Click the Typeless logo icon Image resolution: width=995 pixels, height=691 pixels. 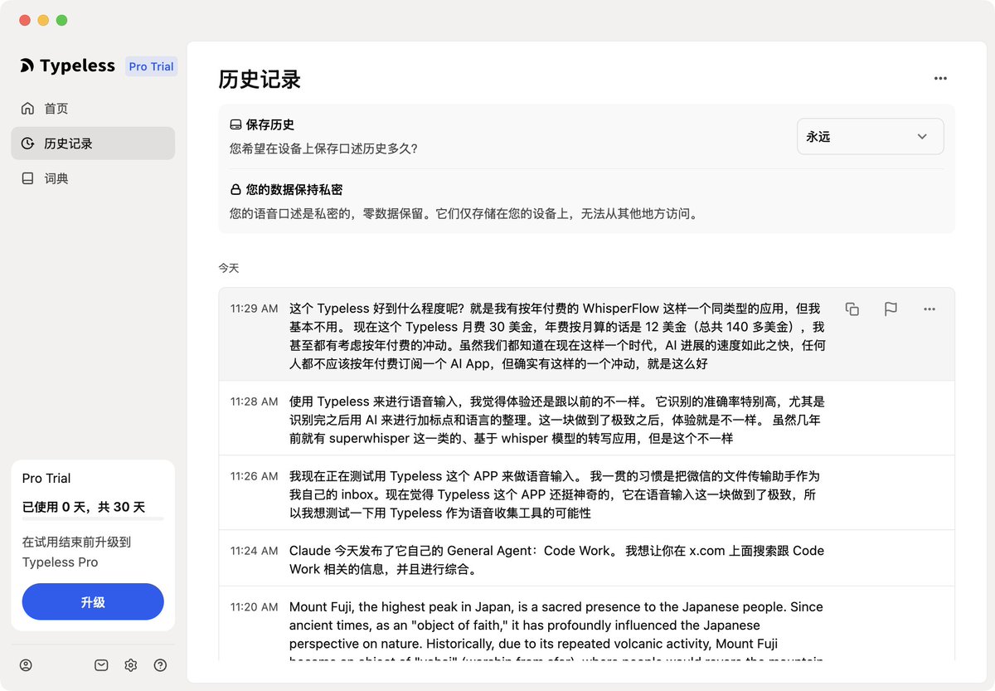click(x=27, y=66)
